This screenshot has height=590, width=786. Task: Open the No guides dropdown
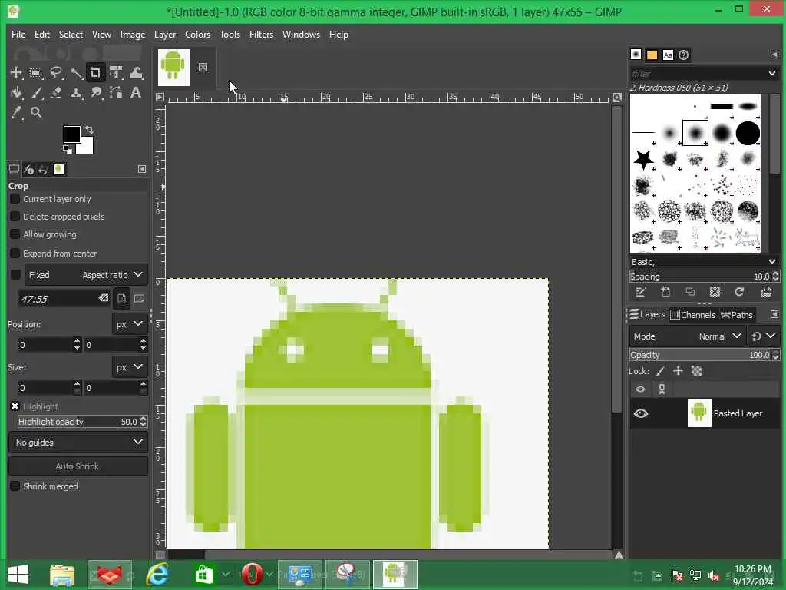[x=78, y=443]
